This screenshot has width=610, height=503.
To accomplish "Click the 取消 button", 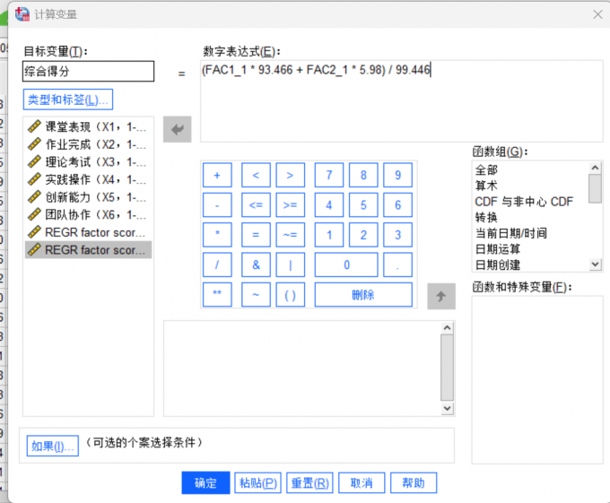I will point(362,482).
